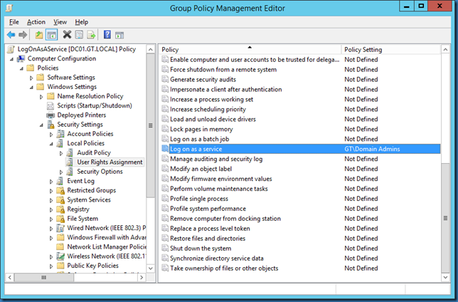Open Help via blue question-mark icon

click(107, 34)
